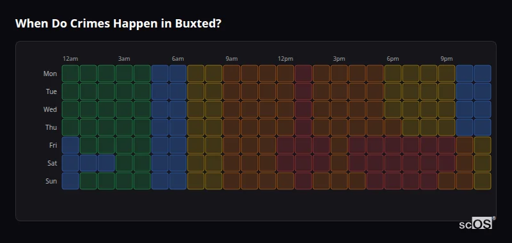Click the Friday 11pm yellow cell
The image size is (512, 243).
(x=483, y=145)
